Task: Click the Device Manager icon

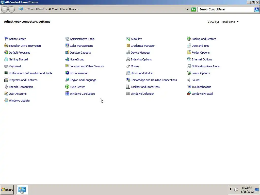Action: (128, 52)
